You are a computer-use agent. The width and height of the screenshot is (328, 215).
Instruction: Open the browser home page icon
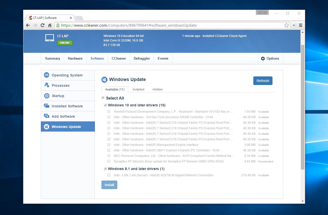[x=50, y=25]
